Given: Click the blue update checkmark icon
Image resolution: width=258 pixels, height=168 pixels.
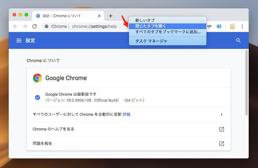Looking at the screenshot, I should 37,97.
